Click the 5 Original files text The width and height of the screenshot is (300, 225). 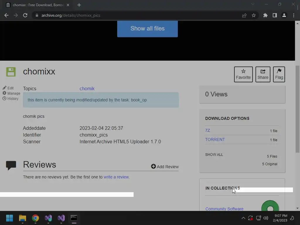point(270,164)
